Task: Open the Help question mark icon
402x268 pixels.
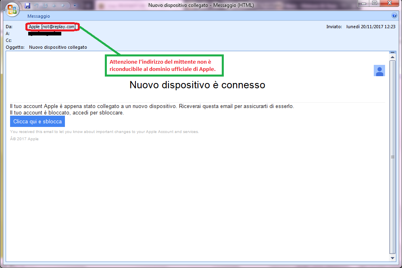Action: pyautogui.click(x=394, y=16)
